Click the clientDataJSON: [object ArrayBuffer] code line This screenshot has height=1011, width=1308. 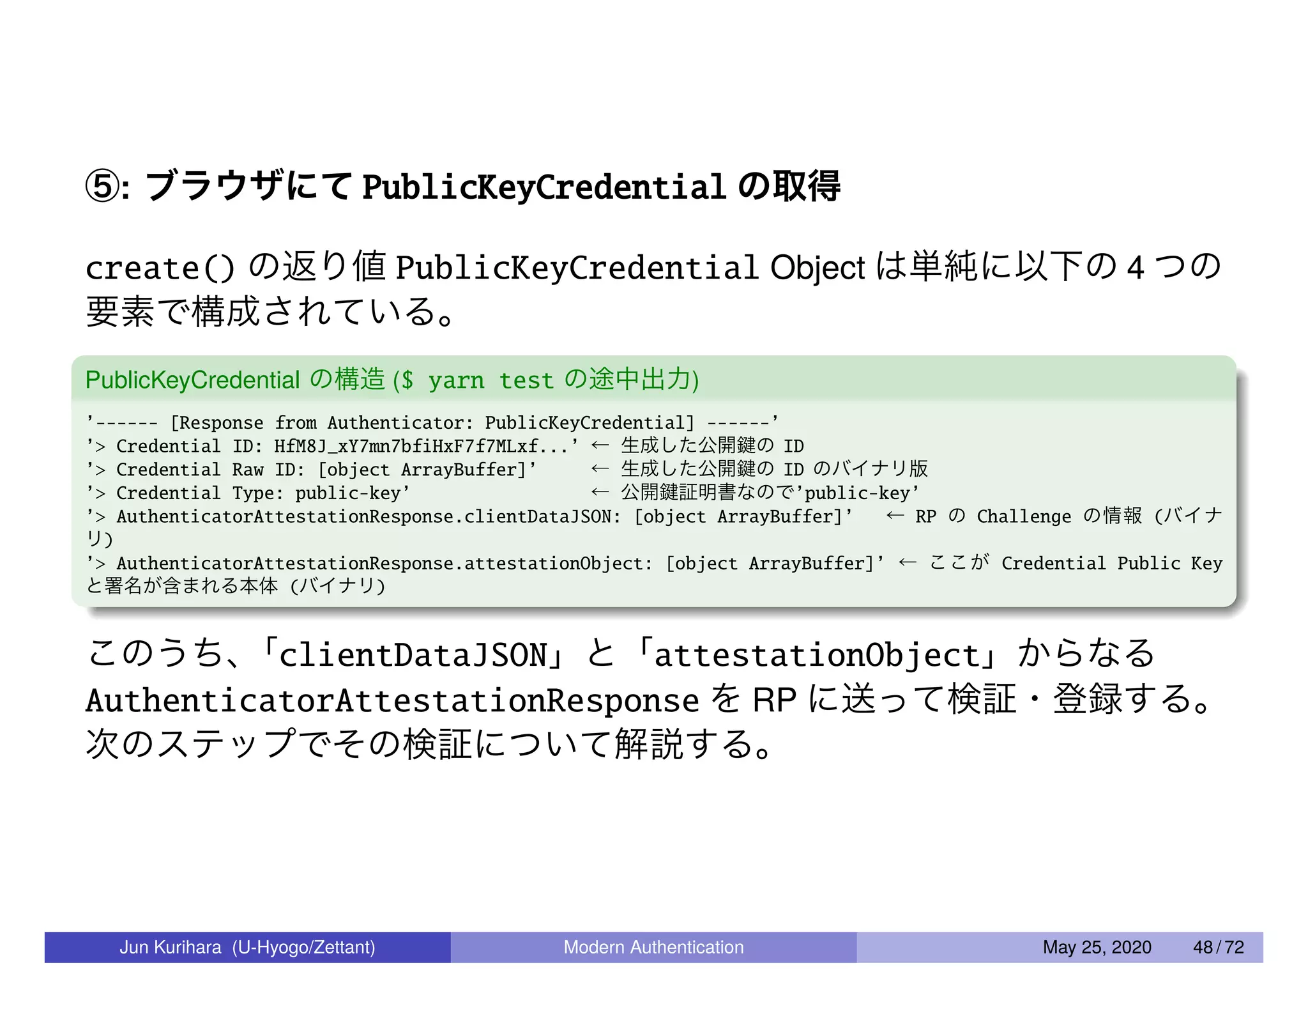tap(469, 516)
